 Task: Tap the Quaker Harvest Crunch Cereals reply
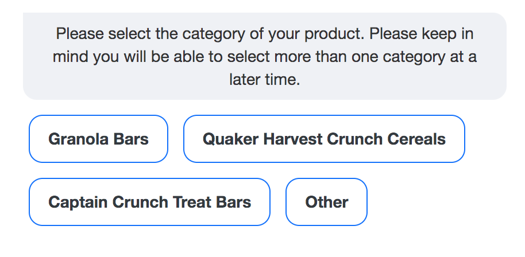pyautogui.click(x=324, y=139)
